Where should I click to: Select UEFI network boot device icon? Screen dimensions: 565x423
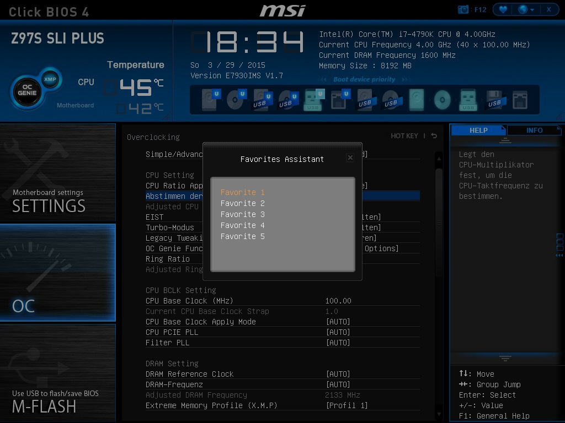point(340,100)
